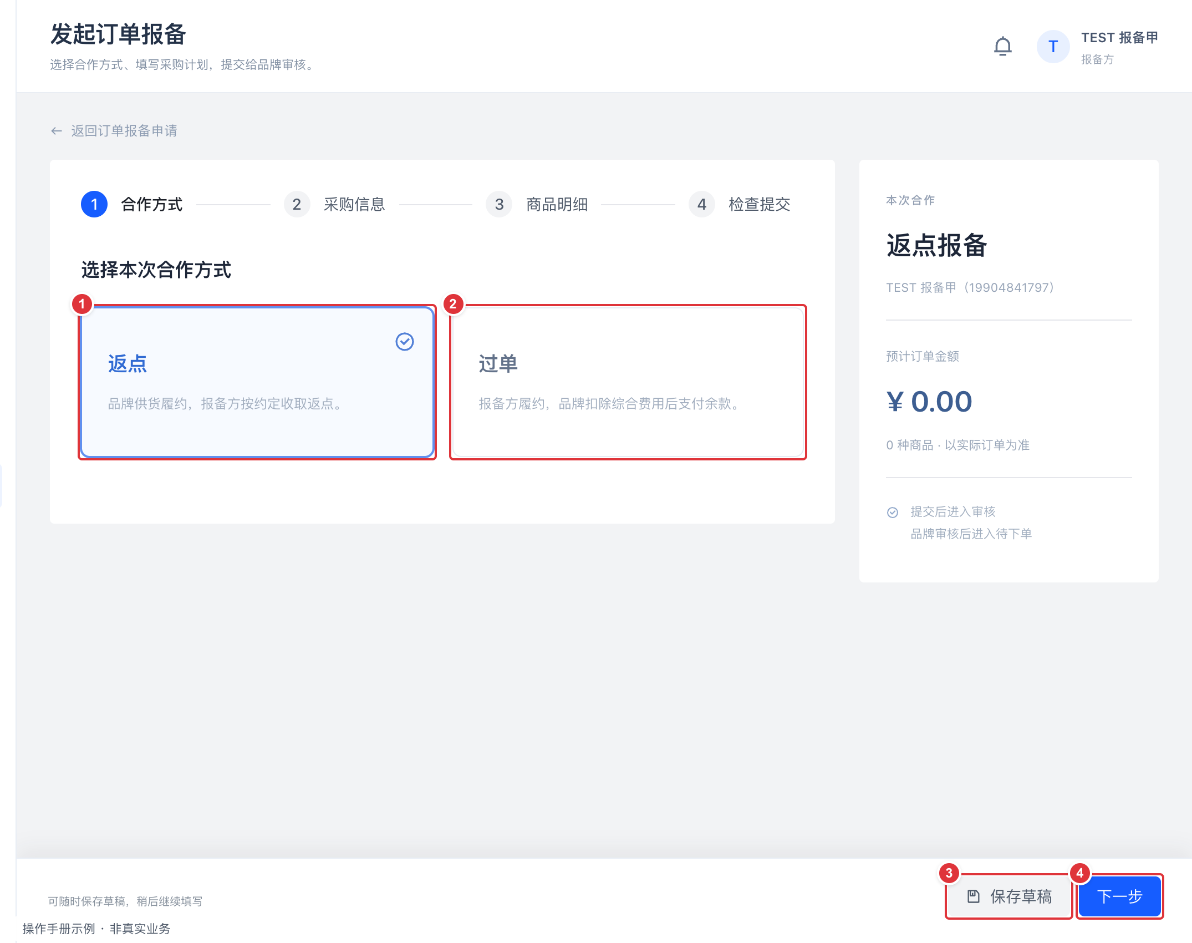Click 报备方履约 description text
The height and width of the screenshot is (943, 1192).
[609, 404]
